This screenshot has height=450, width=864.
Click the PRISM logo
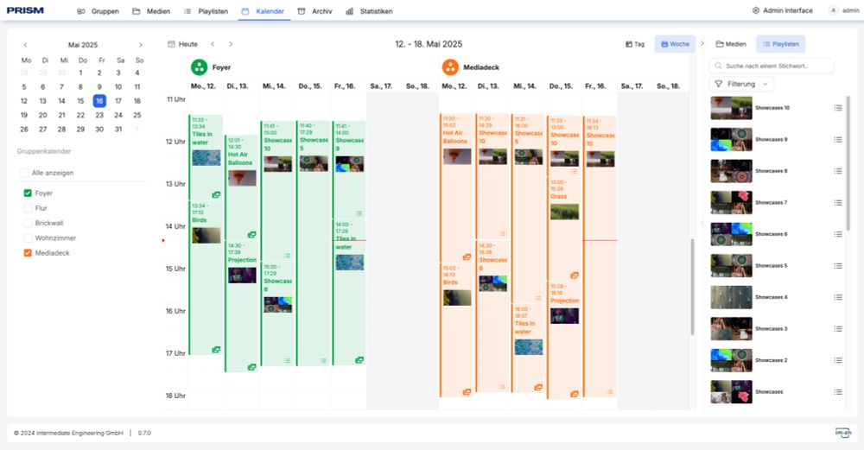pos(25,10)
